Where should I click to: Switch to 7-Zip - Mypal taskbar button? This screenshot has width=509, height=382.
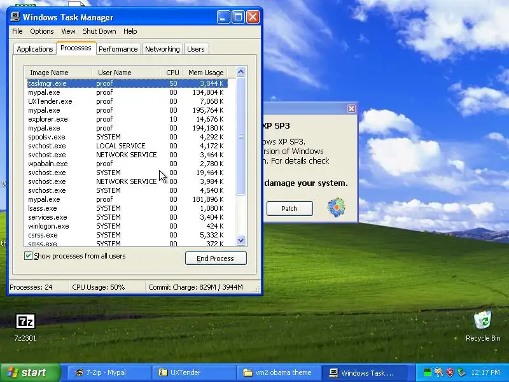click(x=109, y=372)
